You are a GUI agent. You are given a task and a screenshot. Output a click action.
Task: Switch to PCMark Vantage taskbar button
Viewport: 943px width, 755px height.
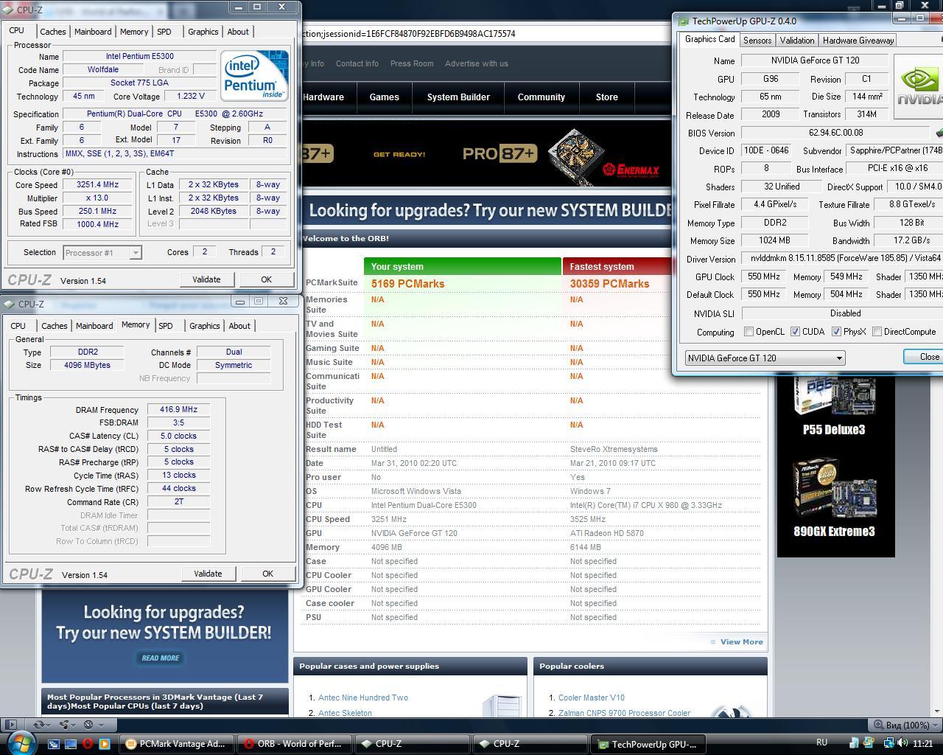click(176, 744)
